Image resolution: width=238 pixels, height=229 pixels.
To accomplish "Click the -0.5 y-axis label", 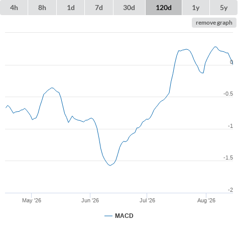I will pos(228,94).
